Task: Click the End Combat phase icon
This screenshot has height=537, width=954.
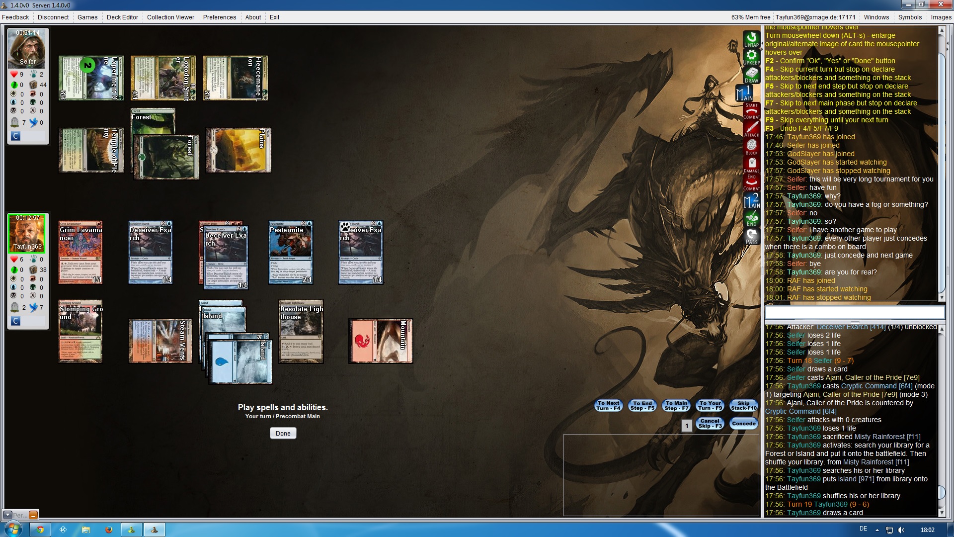Action: point(751,182)
